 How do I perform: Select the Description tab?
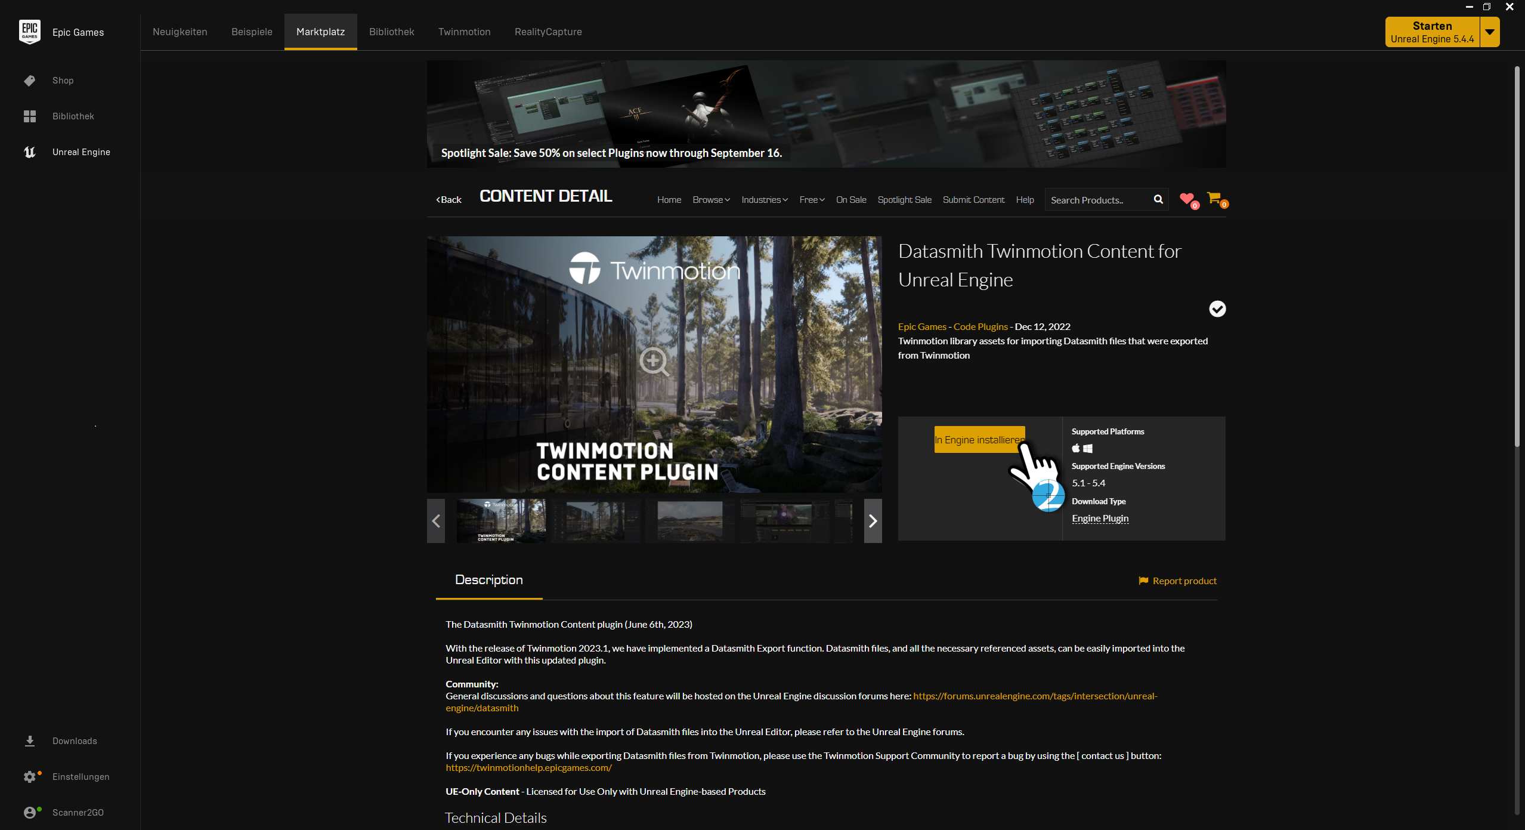point(489,580)
